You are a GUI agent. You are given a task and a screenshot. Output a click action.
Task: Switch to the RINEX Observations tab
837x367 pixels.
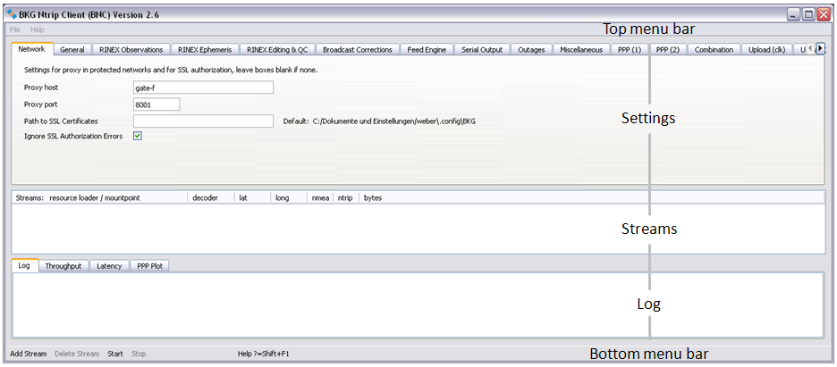tap(131, 50)
